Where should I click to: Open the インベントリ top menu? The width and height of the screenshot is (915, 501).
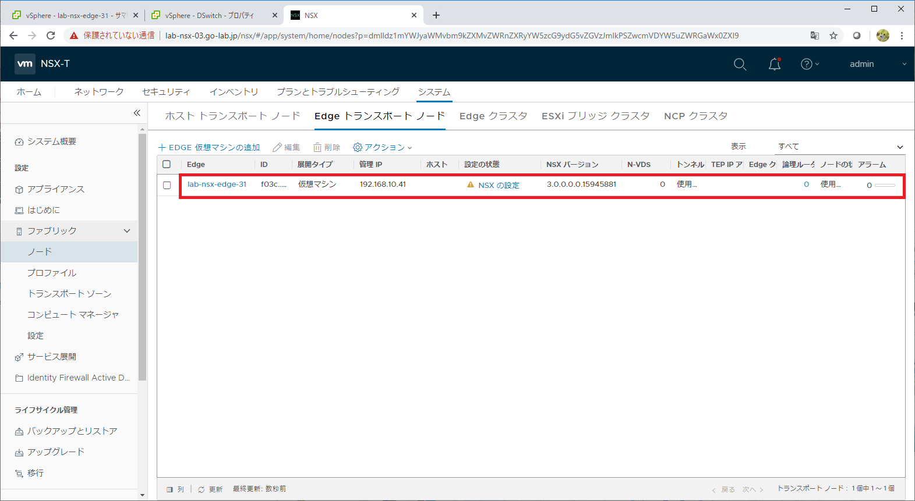pyautogui.click(x=234, y=92)
